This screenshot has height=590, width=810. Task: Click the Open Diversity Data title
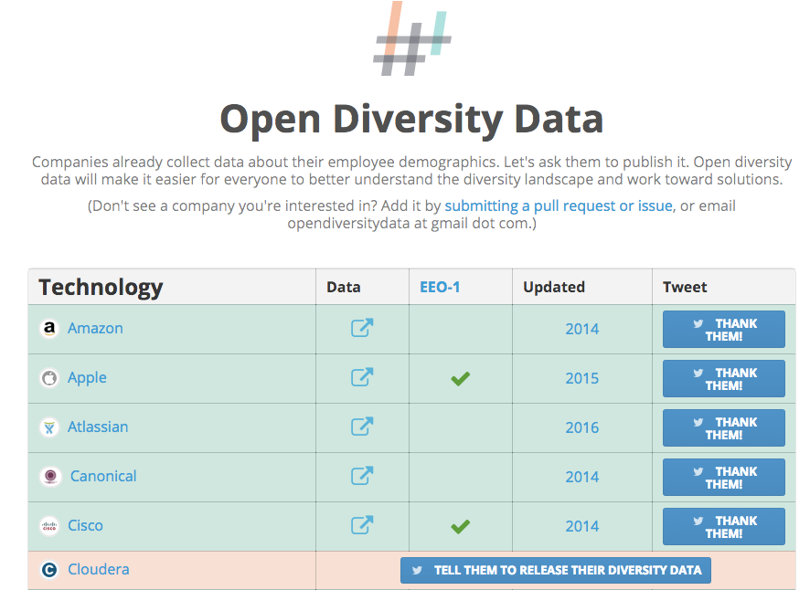tap(411, 120)
